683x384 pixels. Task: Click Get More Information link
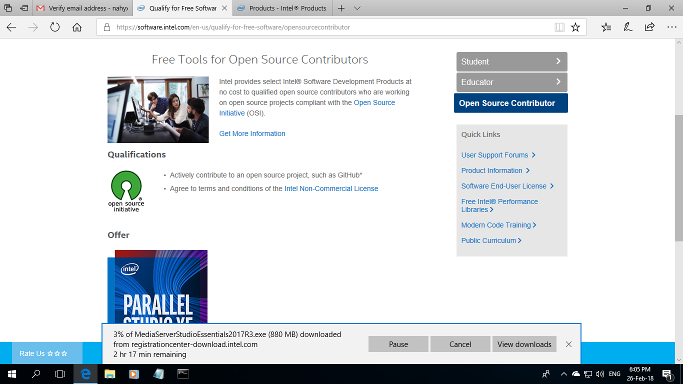tap(252, 133)
